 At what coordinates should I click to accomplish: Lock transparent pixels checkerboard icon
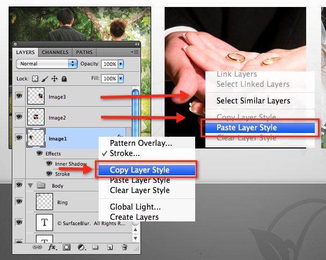click(x=35, y=79)
